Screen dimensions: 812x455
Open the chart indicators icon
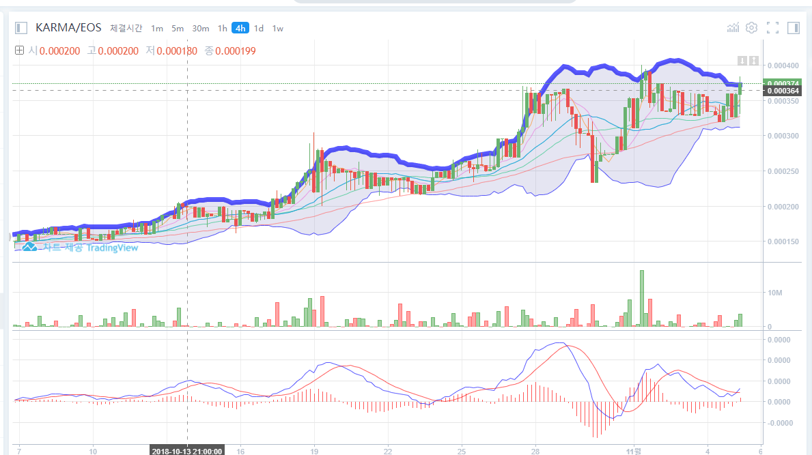(733, 28)
